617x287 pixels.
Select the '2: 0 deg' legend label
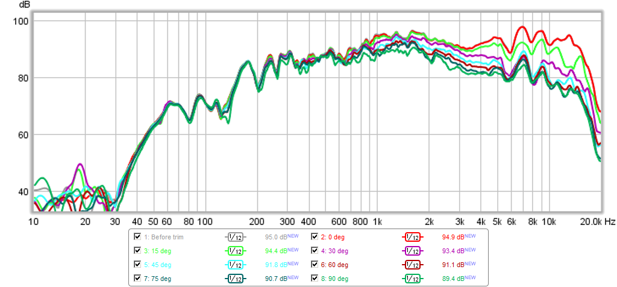333,237
